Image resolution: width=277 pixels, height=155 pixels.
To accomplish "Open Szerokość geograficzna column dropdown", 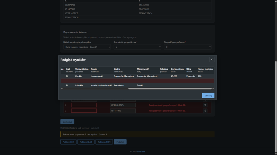I will [x=137, y=47].
